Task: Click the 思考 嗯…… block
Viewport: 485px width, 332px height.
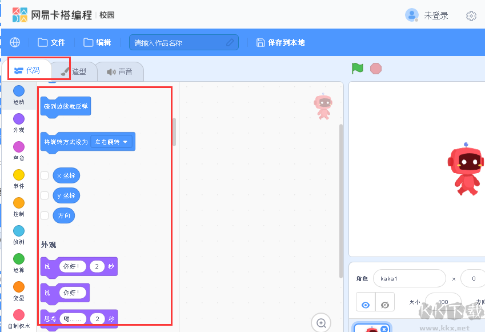Action: point(50,319)
